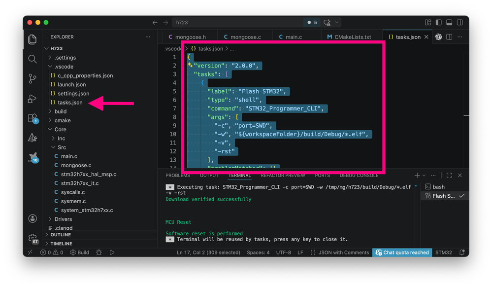Click errors and warnings count in status bar
The width and height of the screenshot is (492, 287).
(52, 252)
